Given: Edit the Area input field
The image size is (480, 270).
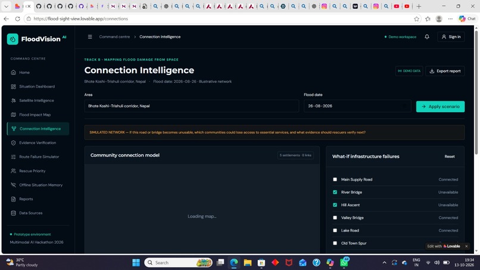Looking at the screenshot, I should pyautogui.click(x=192, y=106).
